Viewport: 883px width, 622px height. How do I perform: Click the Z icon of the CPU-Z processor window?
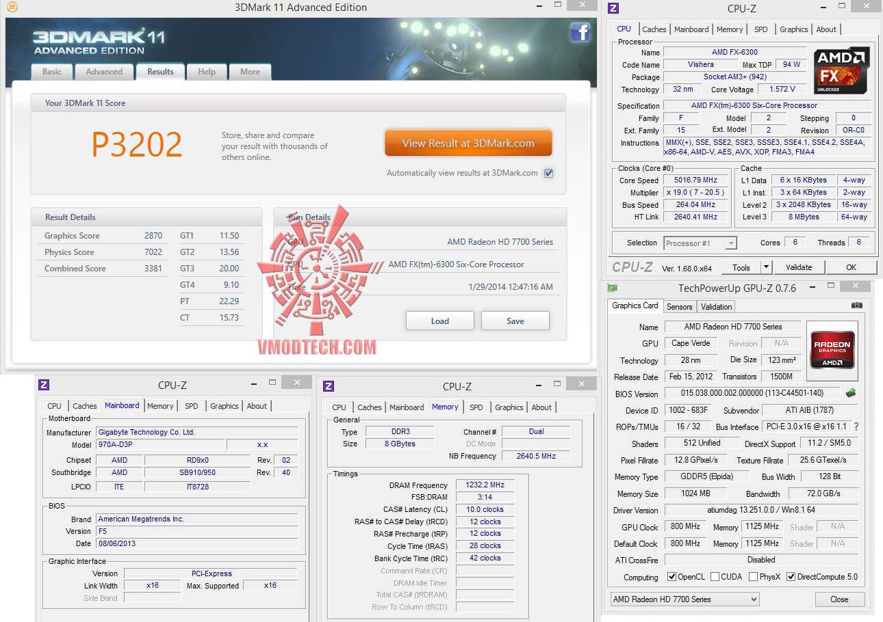pyautogui.click(x=613, y=8)
